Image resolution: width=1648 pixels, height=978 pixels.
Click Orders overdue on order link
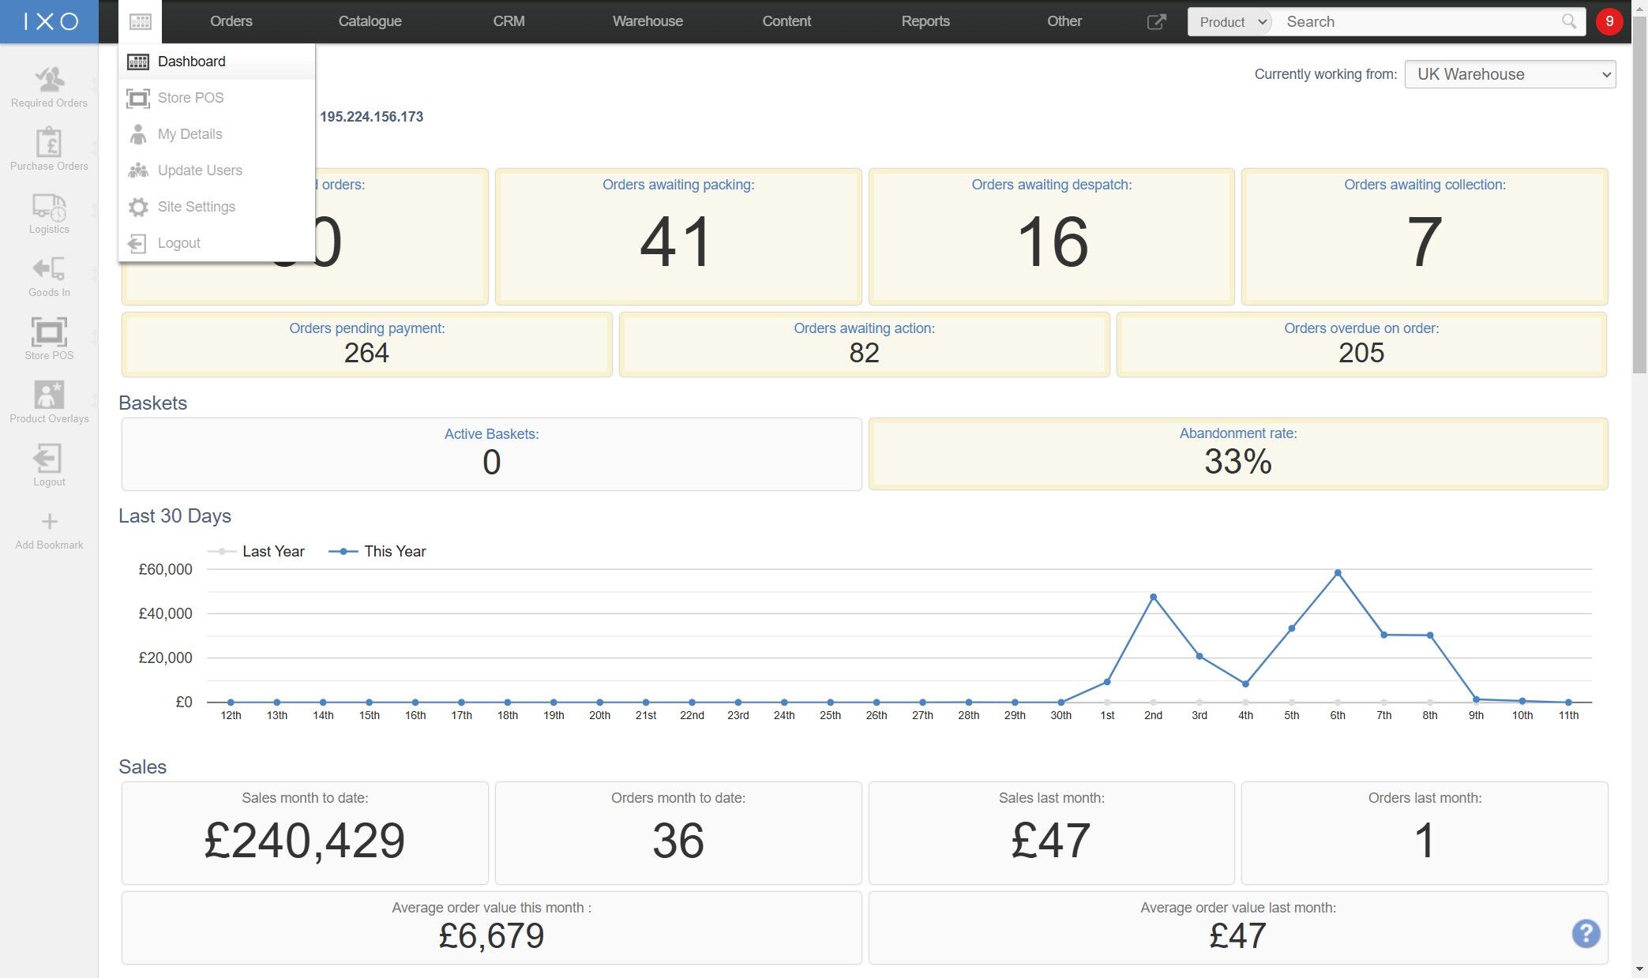[x=1361, y=328]
